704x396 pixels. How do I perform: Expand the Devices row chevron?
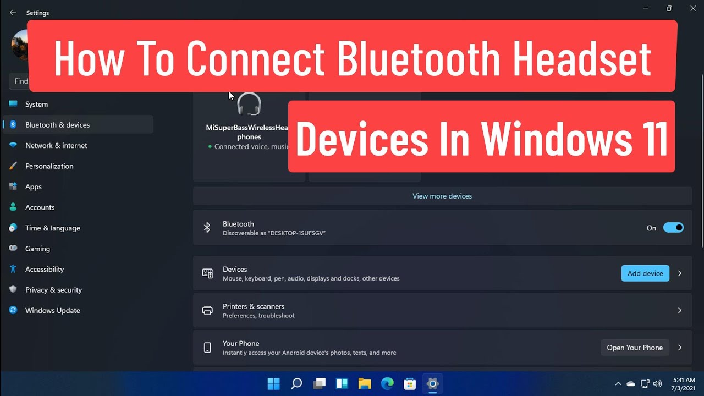pyautogui.click(x=680, y=273)
